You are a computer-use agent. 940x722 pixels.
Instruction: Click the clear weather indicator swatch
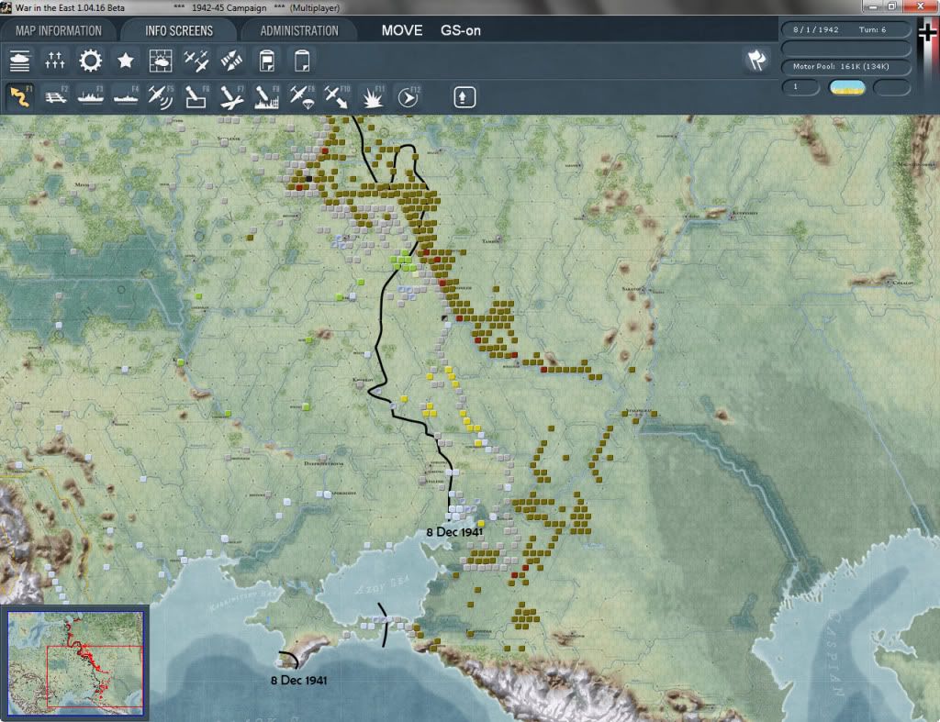point(846,87)
